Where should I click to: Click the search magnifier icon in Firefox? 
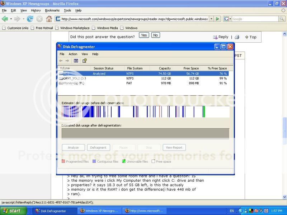click(x=282, y=19)
